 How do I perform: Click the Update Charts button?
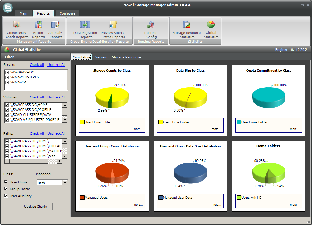point(36,207)
